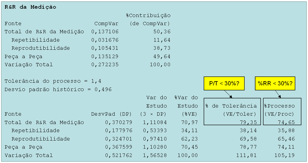This screenshot has height=163, width=308.
Task: Select the %VE value 70,97
Action: (x=189, y=122)
